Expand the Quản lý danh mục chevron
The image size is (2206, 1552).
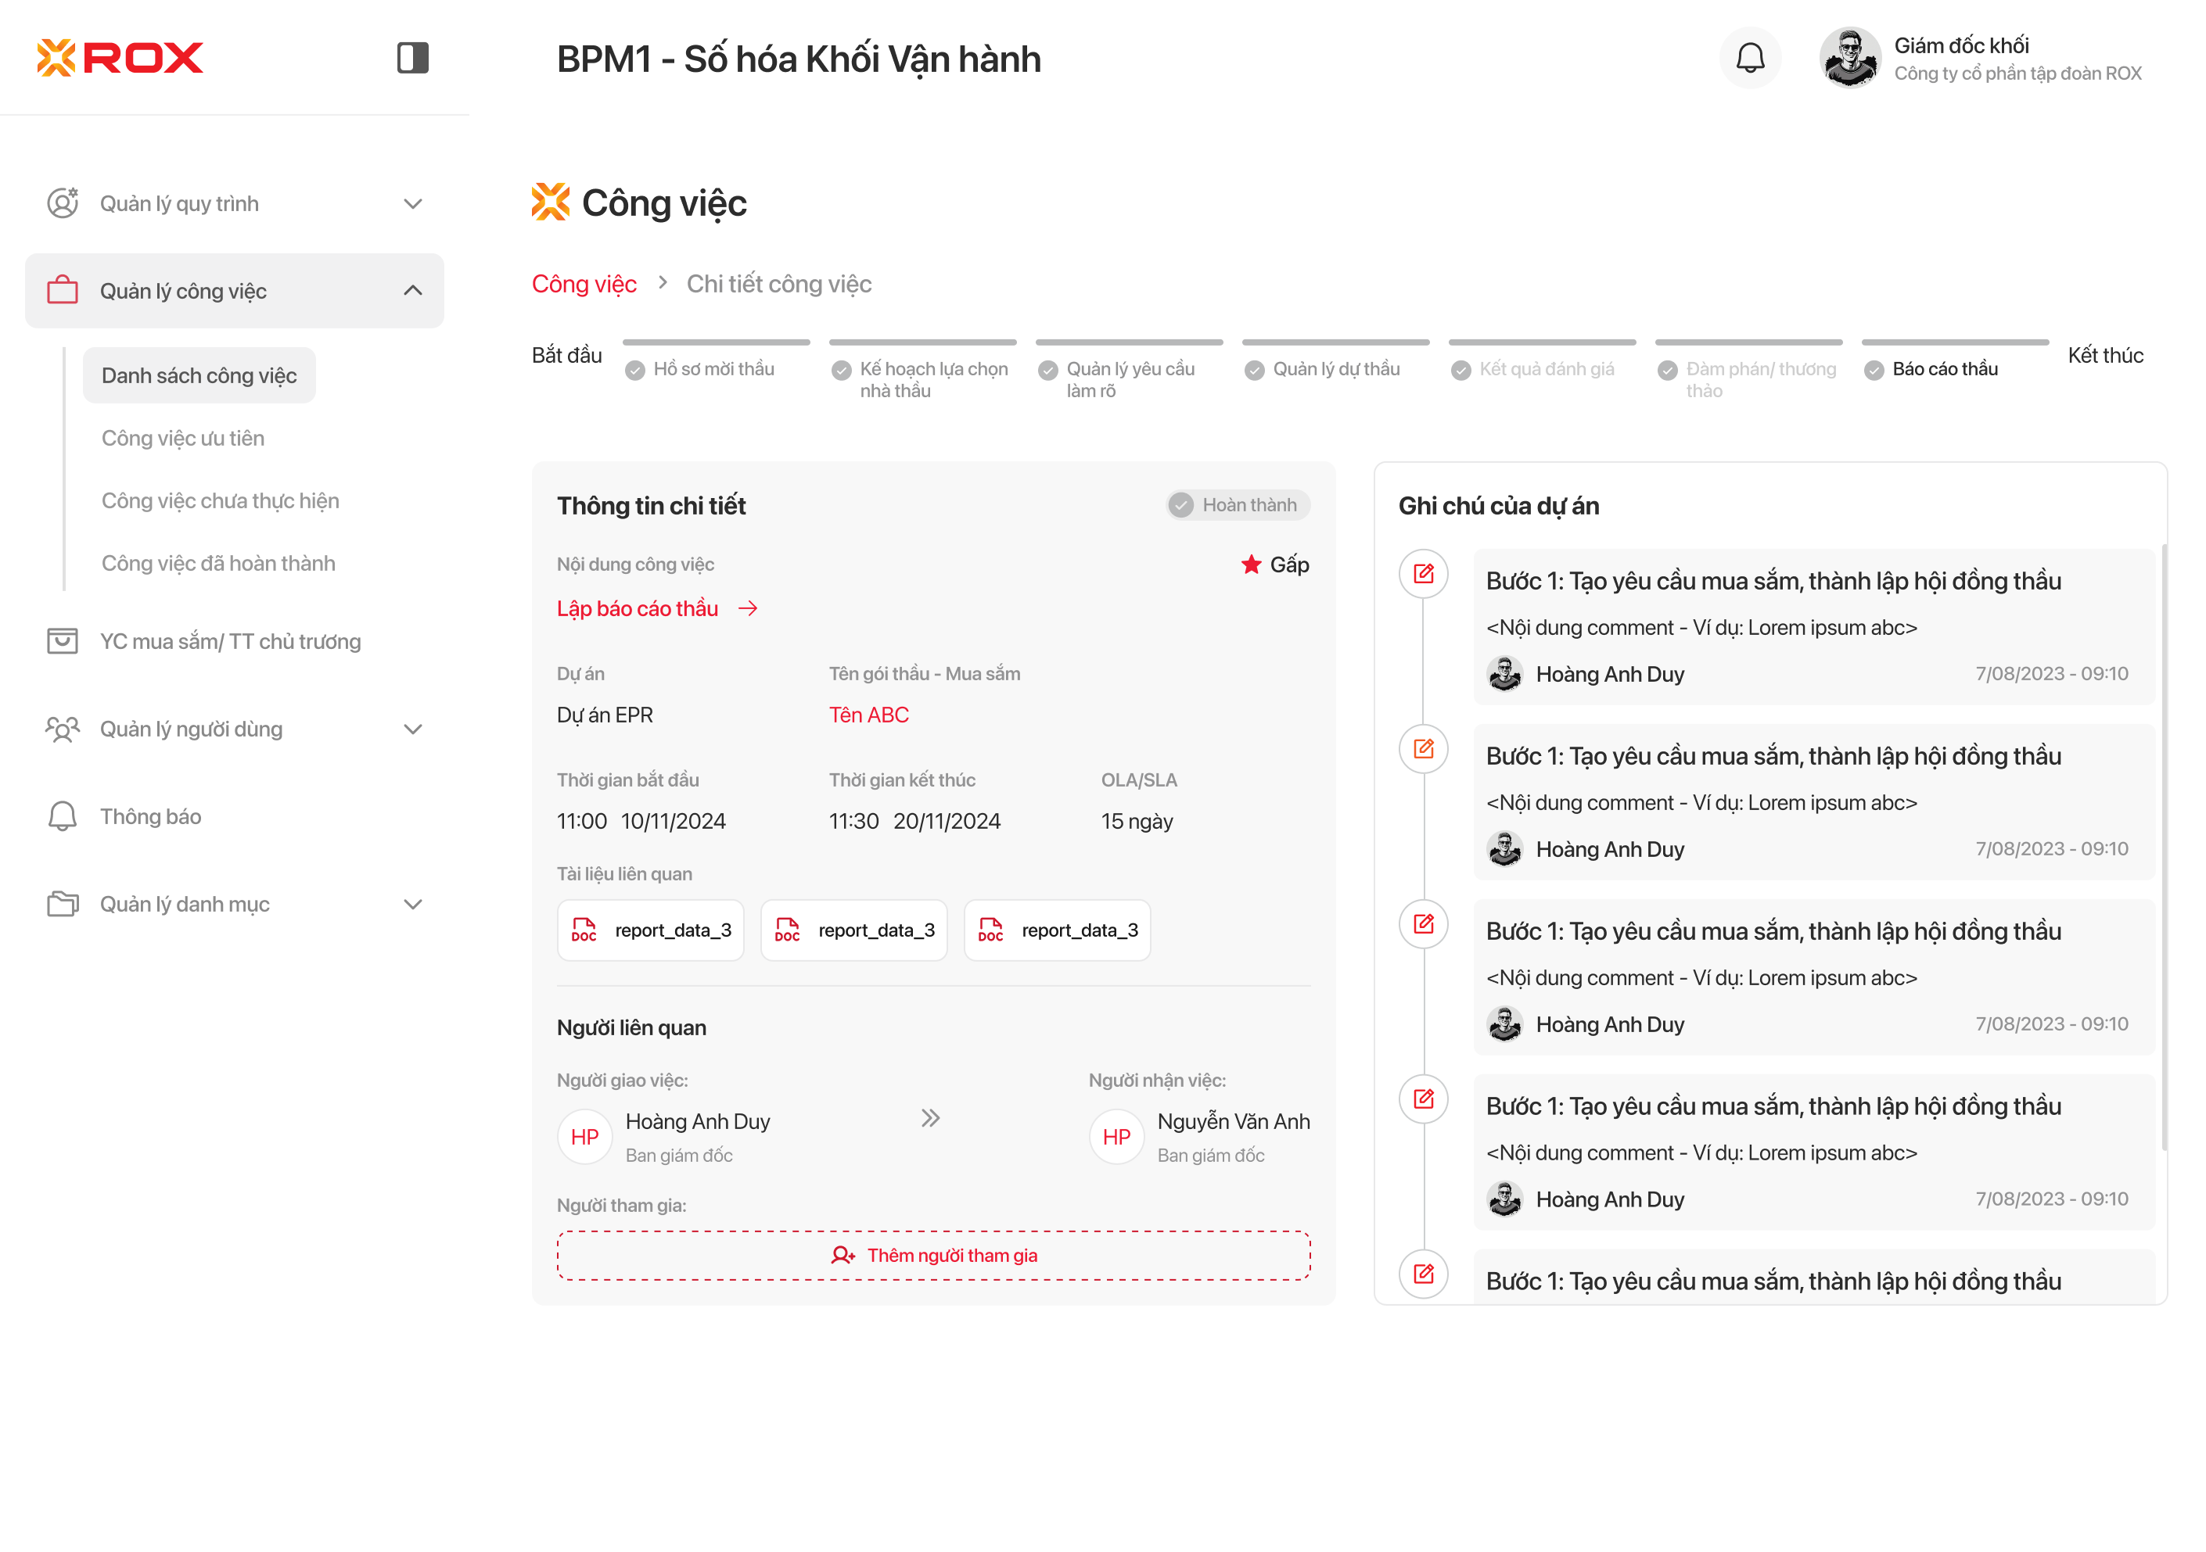[412, 904]
